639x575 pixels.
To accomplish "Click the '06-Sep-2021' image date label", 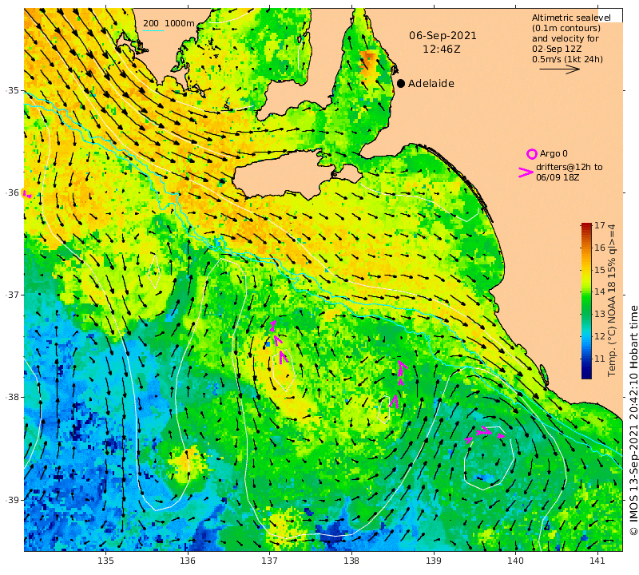I will coord(443,35).
